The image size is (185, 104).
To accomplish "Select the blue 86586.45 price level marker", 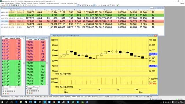I will [x=153, y=54].
